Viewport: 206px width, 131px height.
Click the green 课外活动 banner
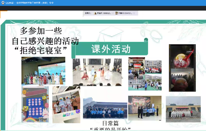coord(110,49)
